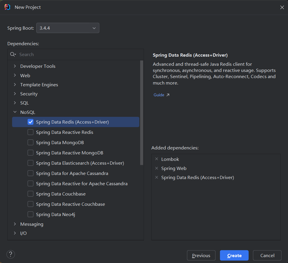This screenshot has width=288, height=263.
Task: Select Lombok in added dependencies list
Action: pyautogui.click(x=170, y=159)
